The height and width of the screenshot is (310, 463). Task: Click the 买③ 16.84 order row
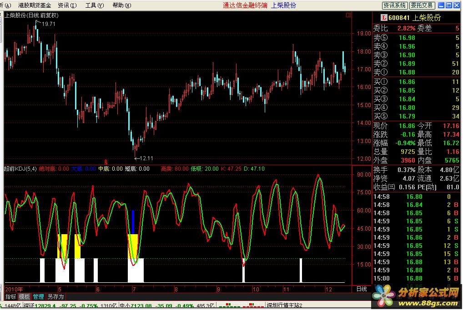[x=416, y=98]
